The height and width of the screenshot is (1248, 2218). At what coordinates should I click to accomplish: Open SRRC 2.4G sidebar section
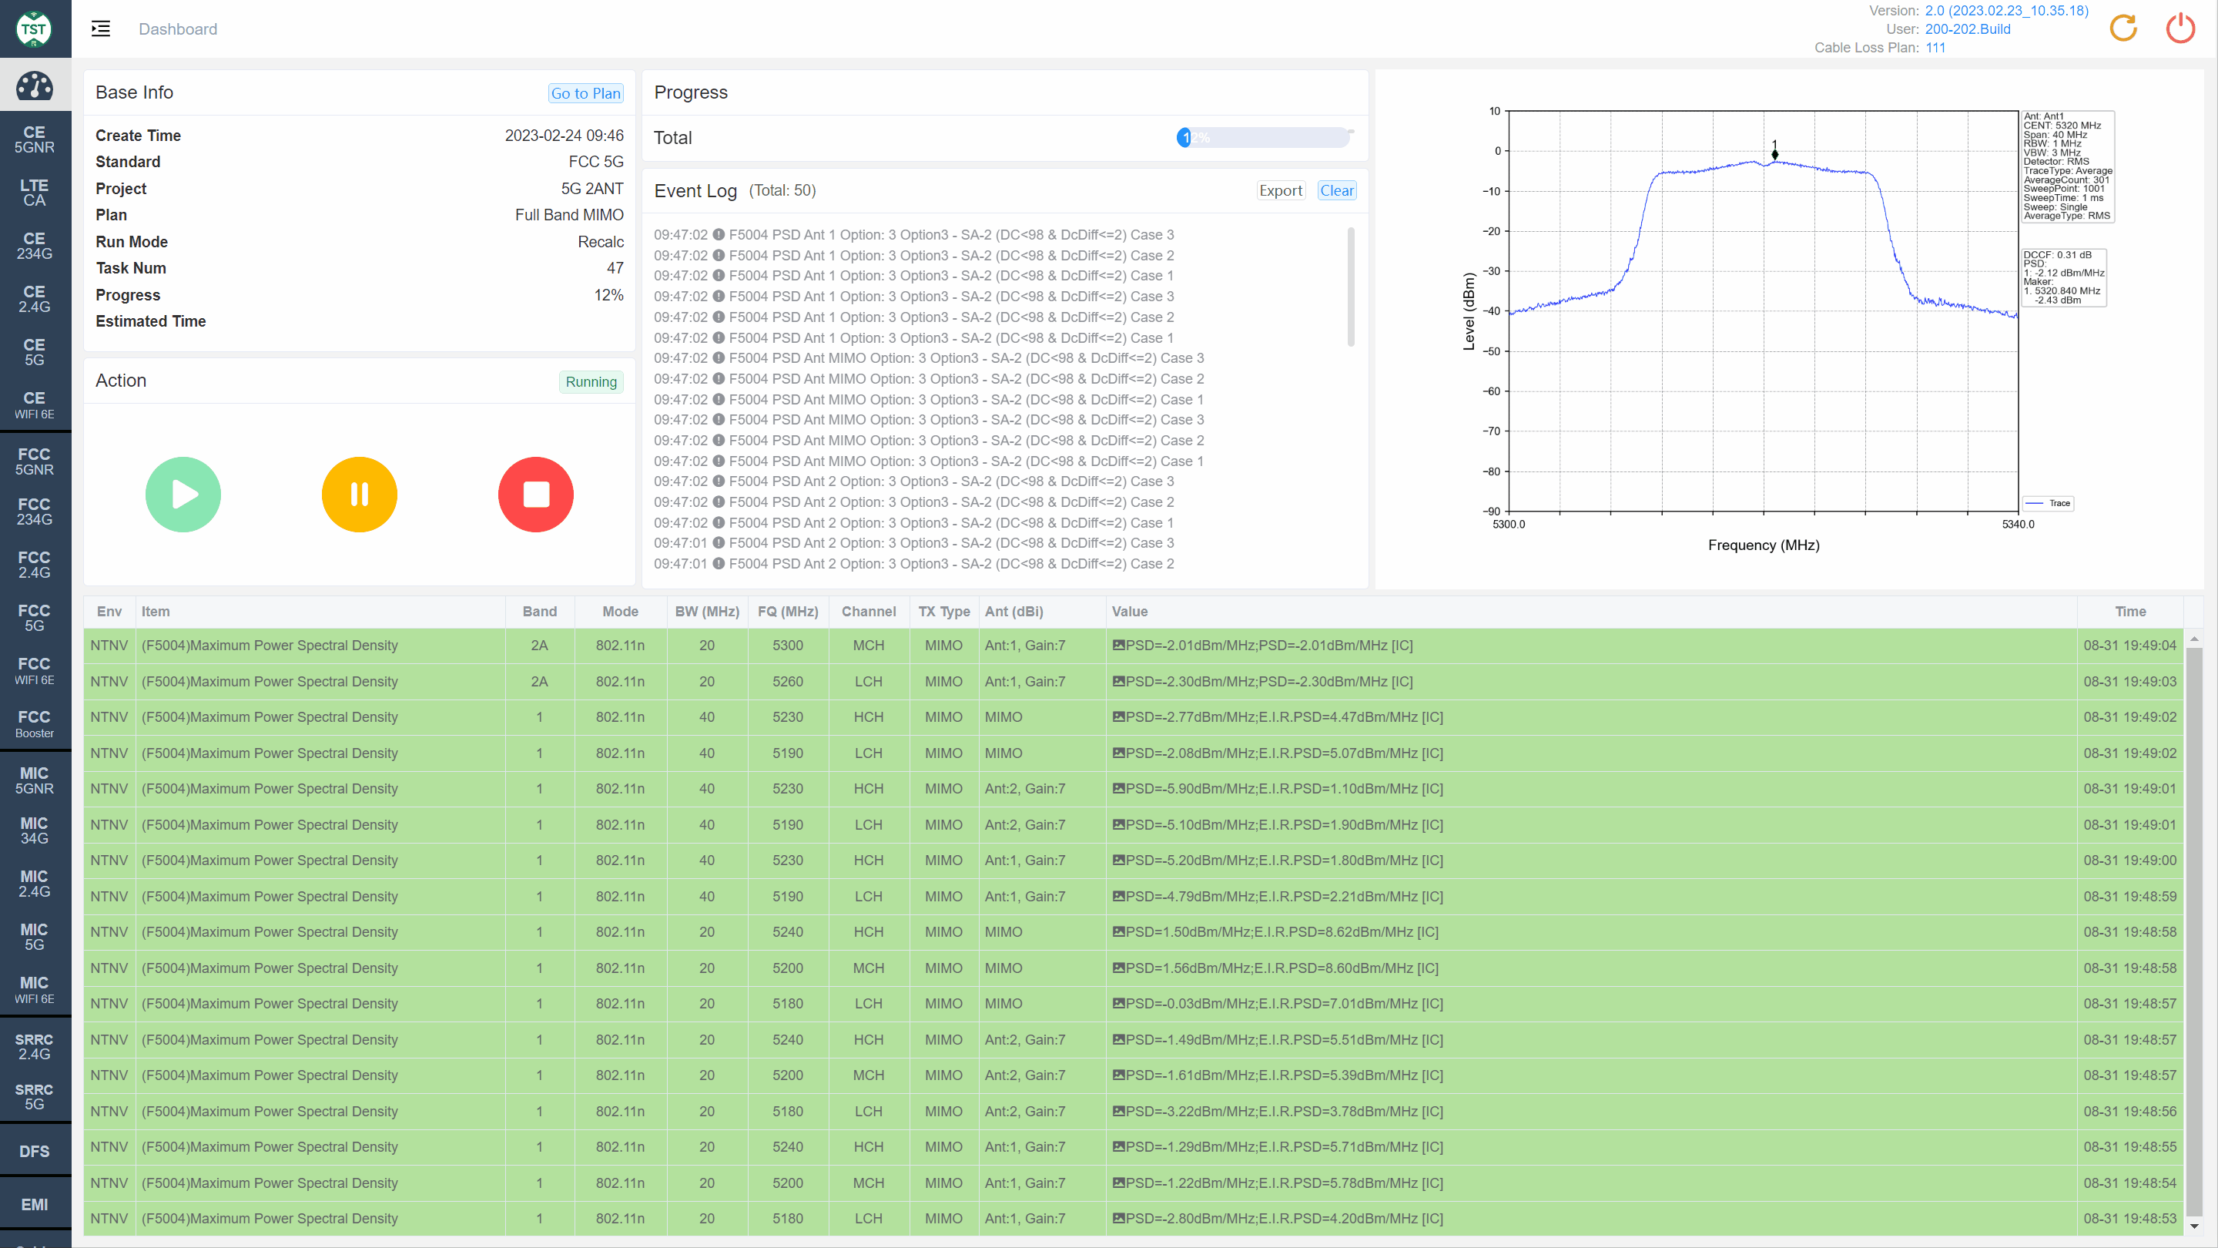(35, 1045)
